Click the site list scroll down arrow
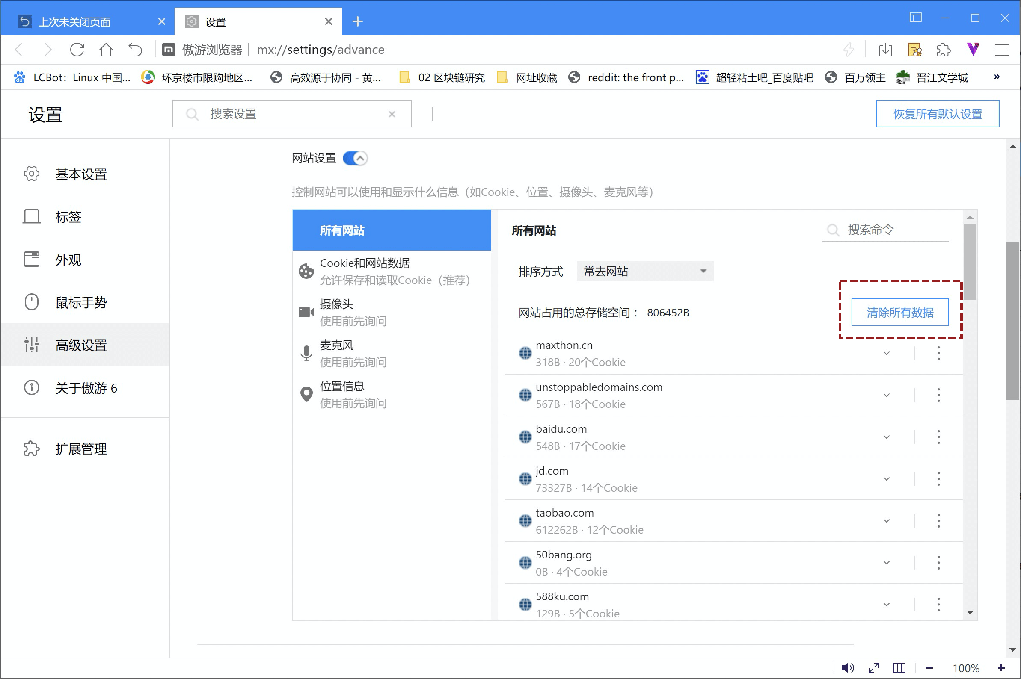1021x679 pixels. tap(970, 612)
